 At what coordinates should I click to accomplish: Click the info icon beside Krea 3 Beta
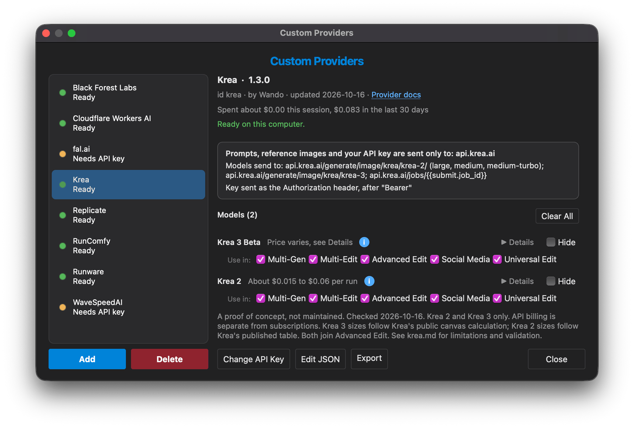(x=364, y=242)
